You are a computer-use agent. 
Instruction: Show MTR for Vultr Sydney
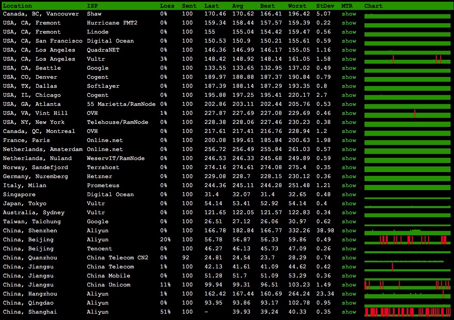pos(349,212)
